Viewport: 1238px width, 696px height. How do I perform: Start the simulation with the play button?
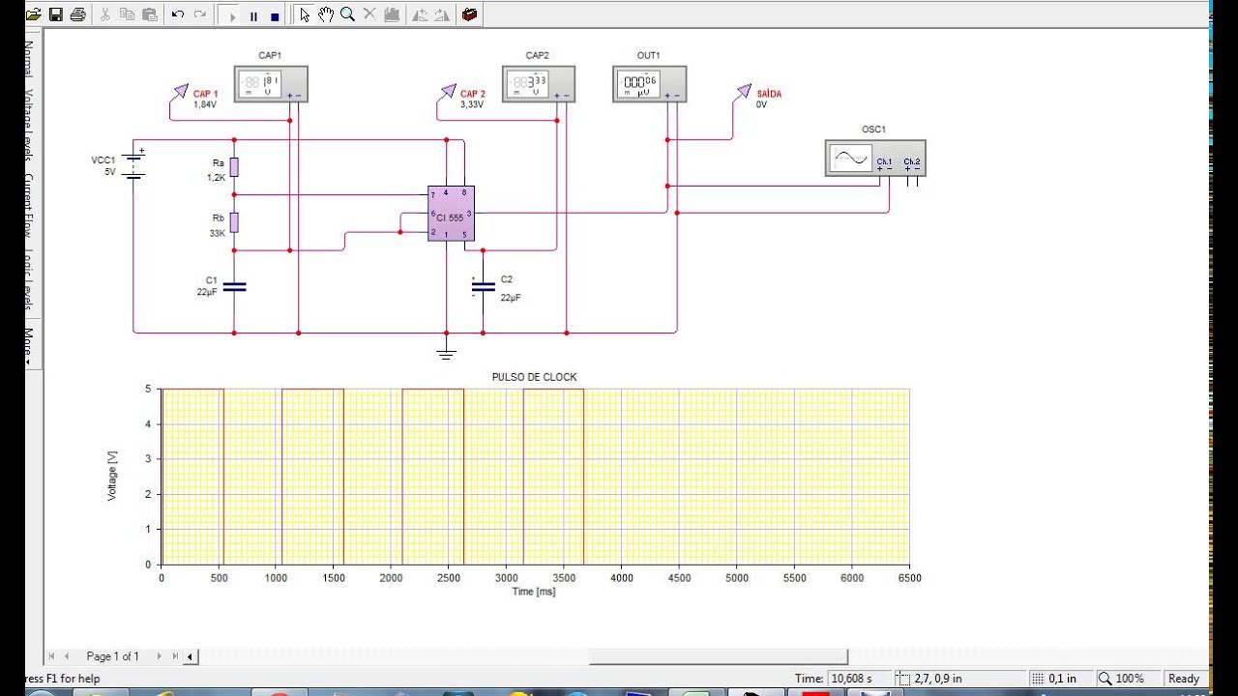pos(231,15)
